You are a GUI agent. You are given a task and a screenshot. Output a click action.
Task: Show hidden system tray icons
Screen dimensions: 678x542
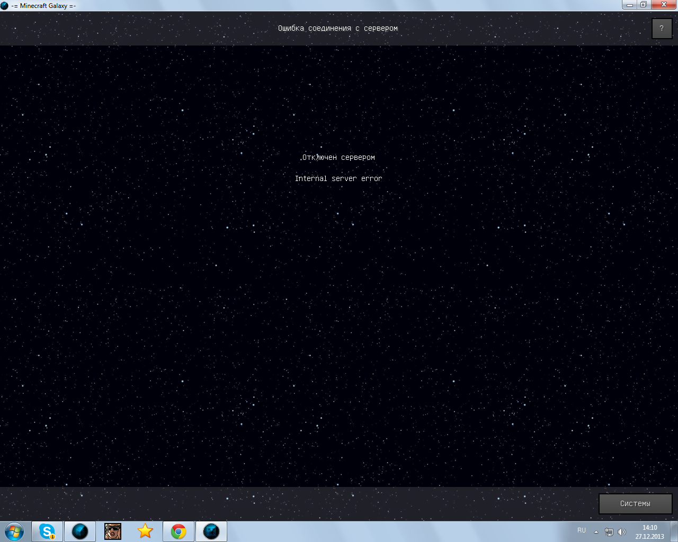pos(596,532)
